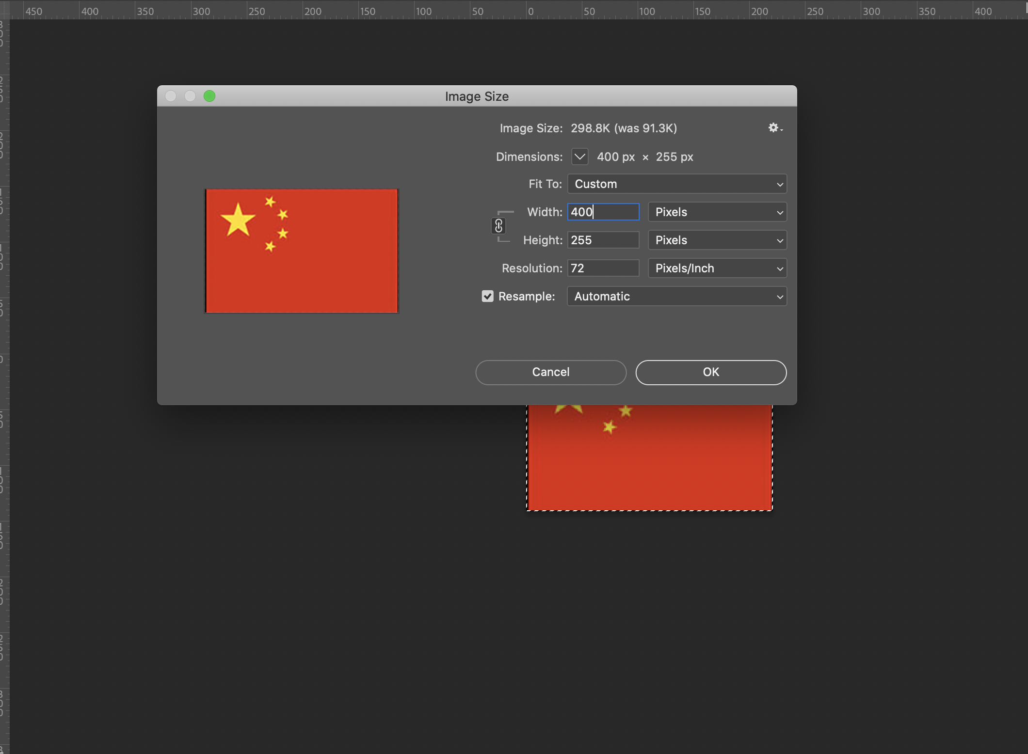The height and width of the screenshot is (754, 1028).
Task: Open the Resolution Pixels/Inch dropdown
Action: click(x=717, y=268)
